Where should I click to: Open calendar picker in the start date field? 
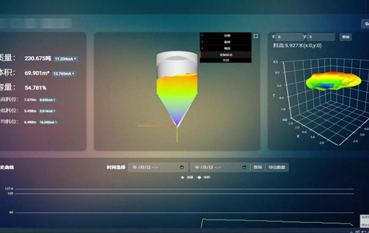pos(182,167)
